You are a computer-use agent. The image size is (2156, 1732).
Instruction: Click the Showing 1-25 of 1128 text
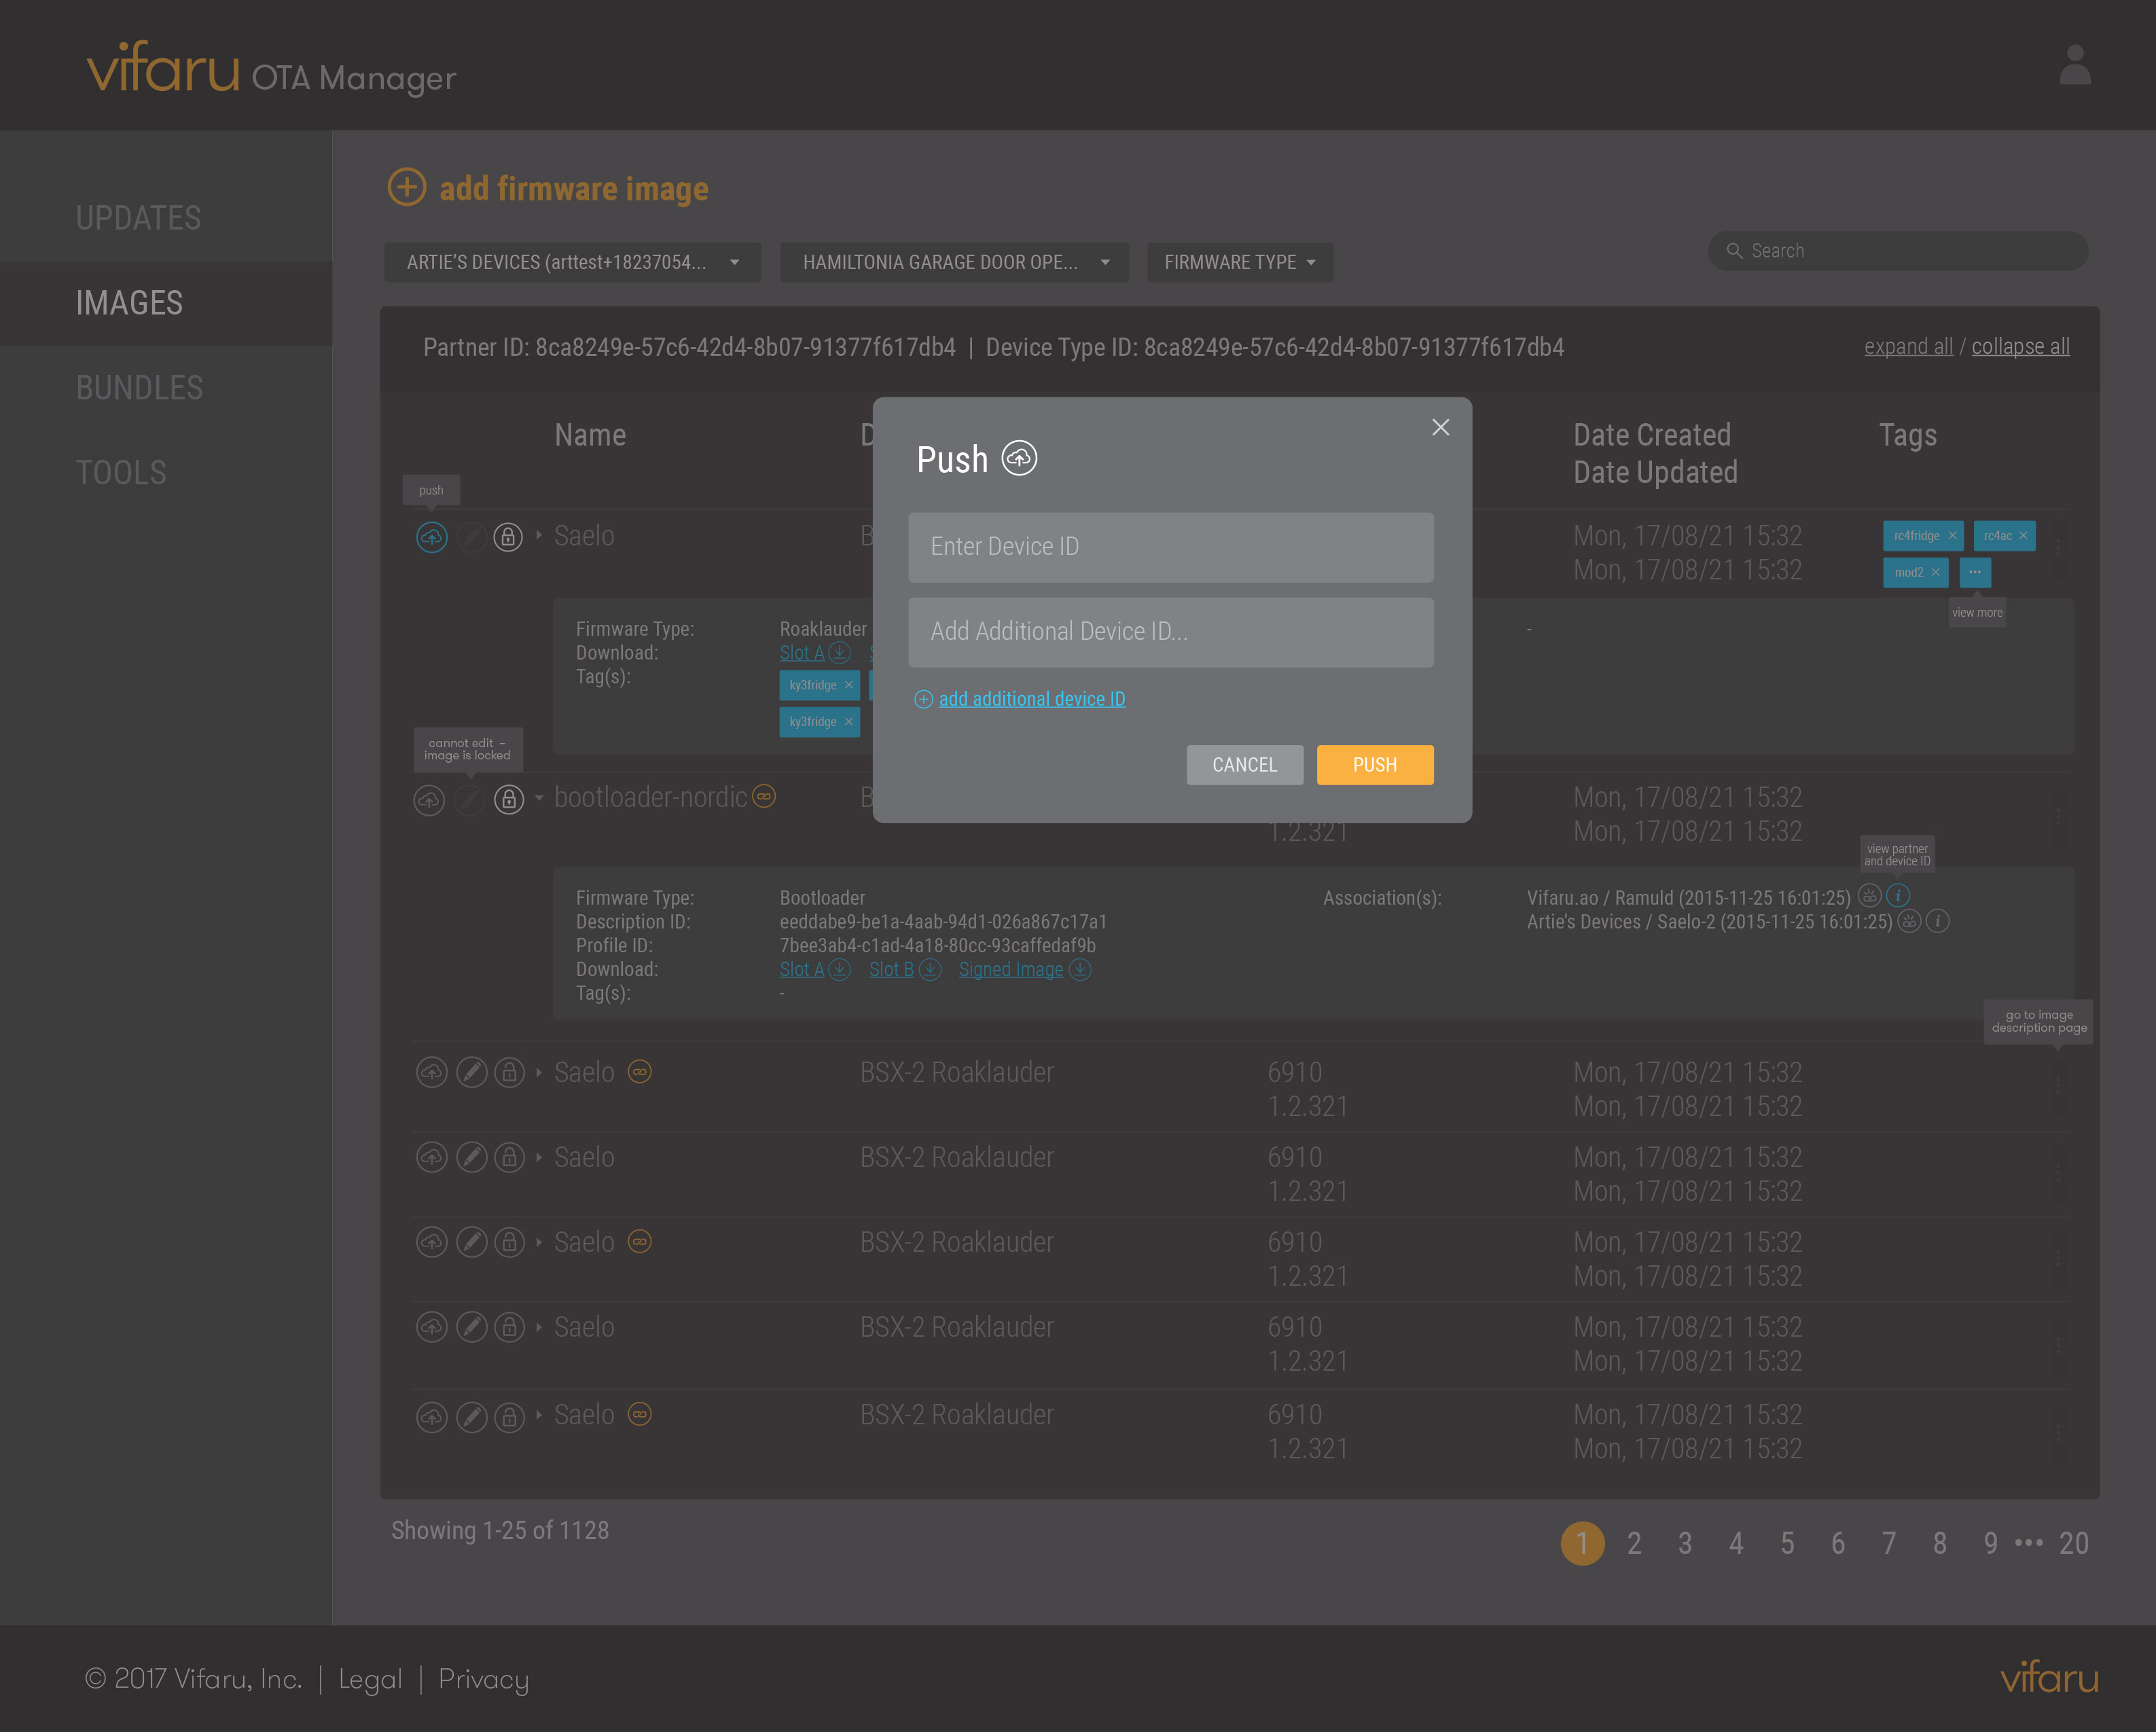pyautogui.click(x=500, y=1530)
